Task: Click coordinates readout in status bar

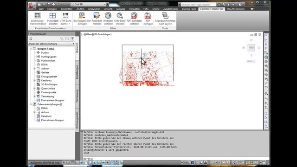Action: [45, 162]
